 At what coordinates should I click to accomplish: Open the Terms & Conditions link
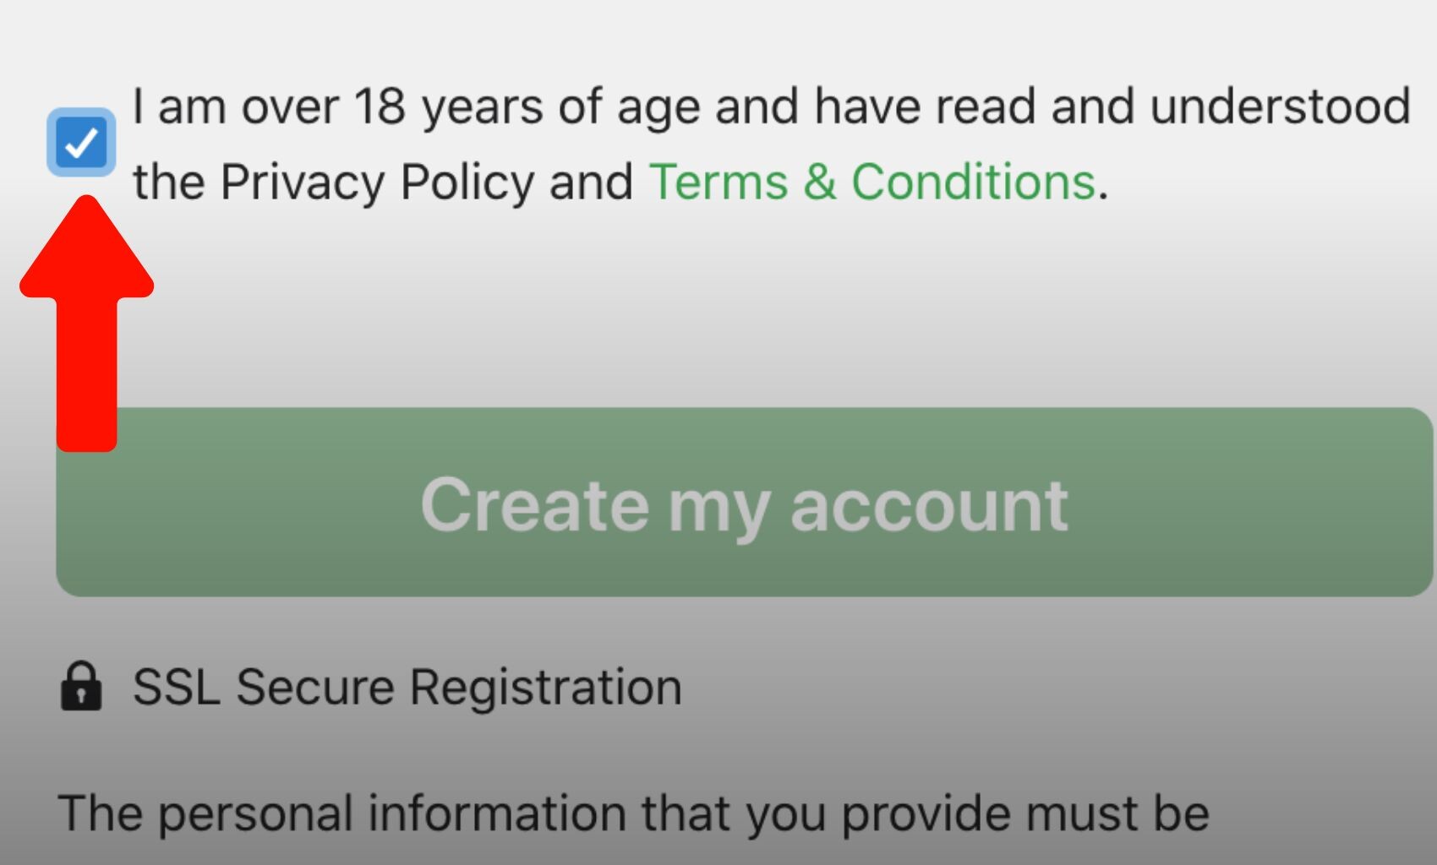tap(871, 182)
